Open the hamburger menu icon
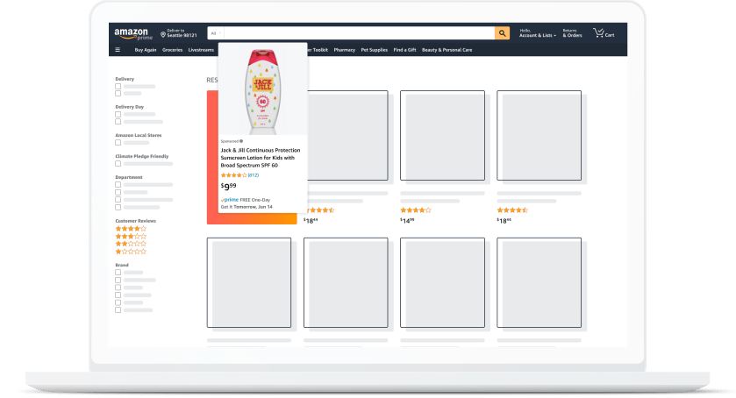 pyautogui.click(x=118, y=50)
